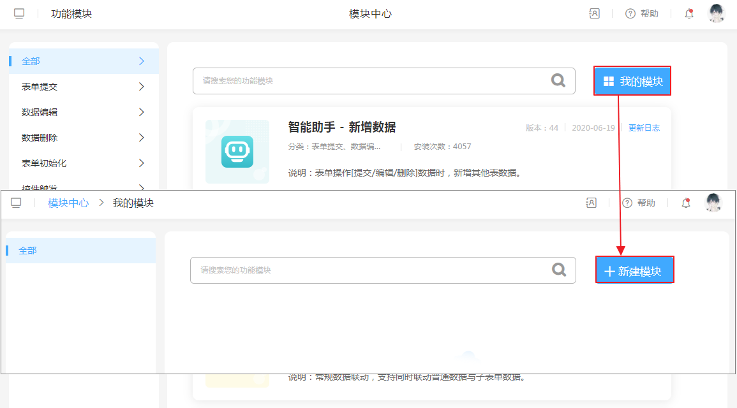Viewport: 737px width, 408px height.
Task: Expand the 表单初始化 category chevron
Action: (x=142, y=163)
